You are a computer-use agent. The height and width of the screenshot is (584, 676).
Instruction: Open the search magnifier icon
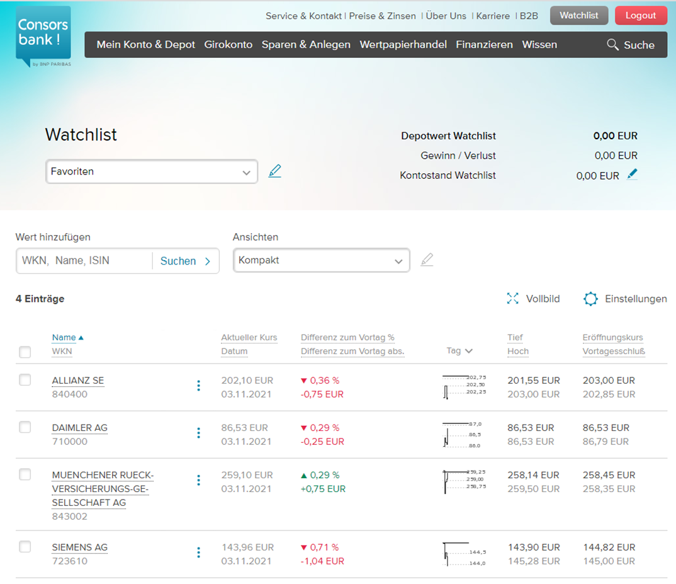612,45
